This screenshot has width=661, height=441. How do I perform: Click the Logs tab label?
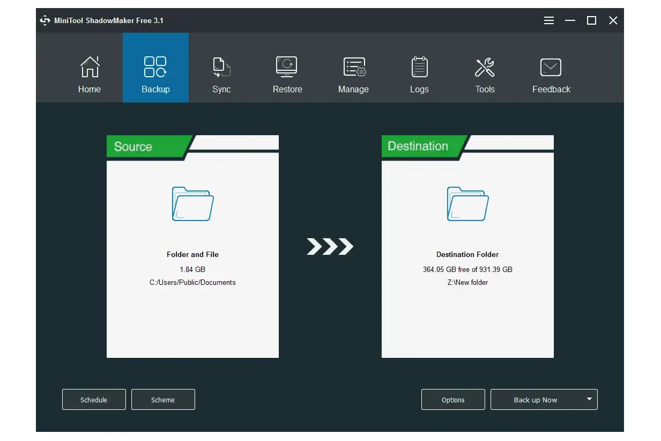419,89
